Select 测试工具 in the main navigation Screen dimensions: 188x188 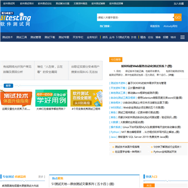21,37
